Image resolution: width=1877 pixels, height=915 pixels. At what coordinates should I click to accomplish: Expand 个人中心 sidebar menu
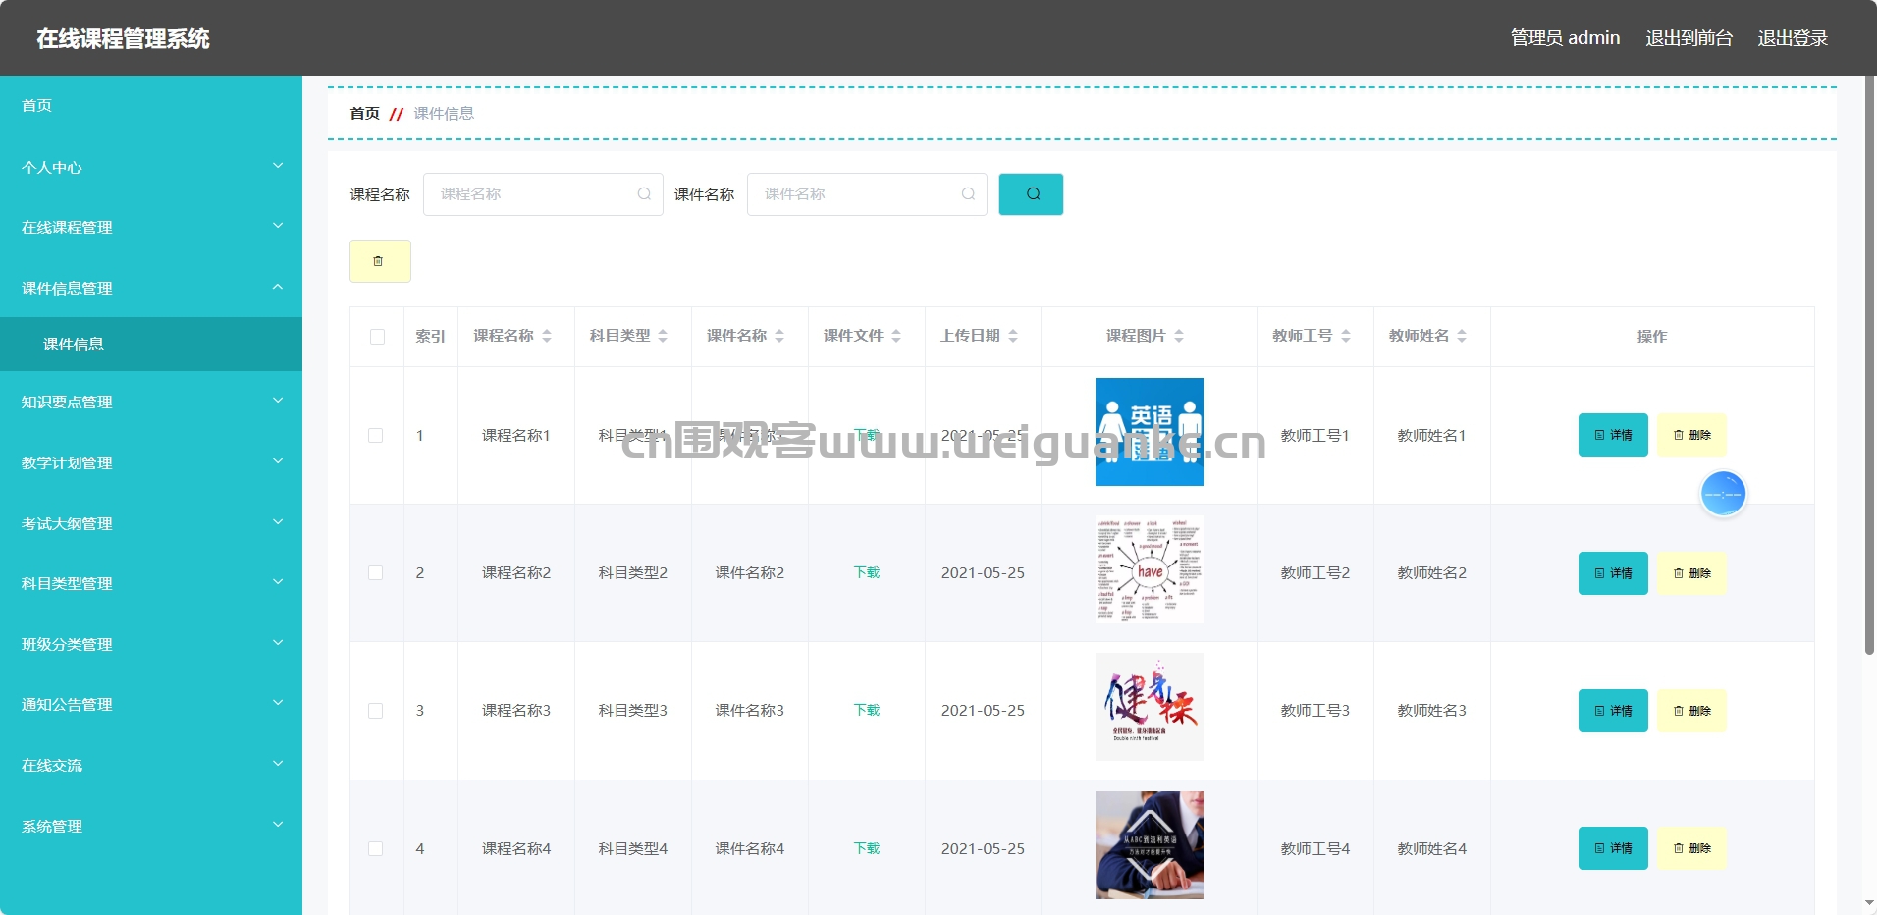pos(151,167)
